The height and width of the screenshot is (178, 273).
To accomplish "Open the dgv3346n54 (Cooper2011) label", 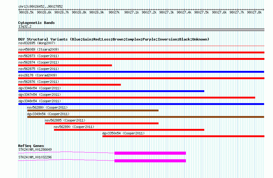I will coord(40,88).
